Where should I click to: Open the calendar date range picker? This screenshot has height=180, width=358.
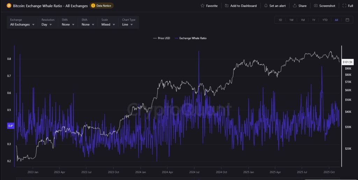click(x=347, y=20)
